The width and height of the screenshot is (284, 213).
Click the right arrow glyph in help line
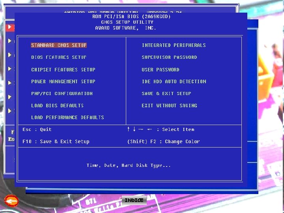[141, 129]
